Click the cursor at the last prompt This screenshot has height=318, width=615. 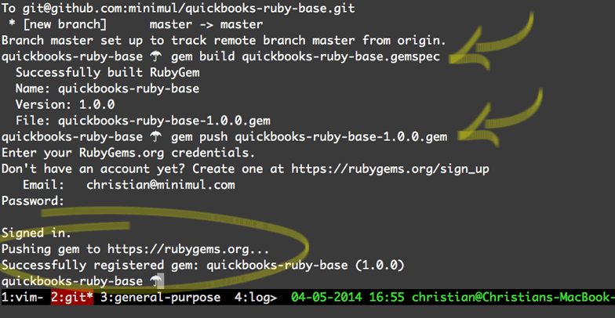pos(159,281)
